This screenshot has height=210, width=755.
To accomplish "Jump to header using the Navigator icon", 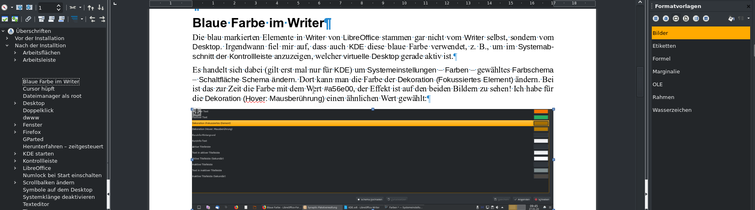I will (x=41, y=19).
